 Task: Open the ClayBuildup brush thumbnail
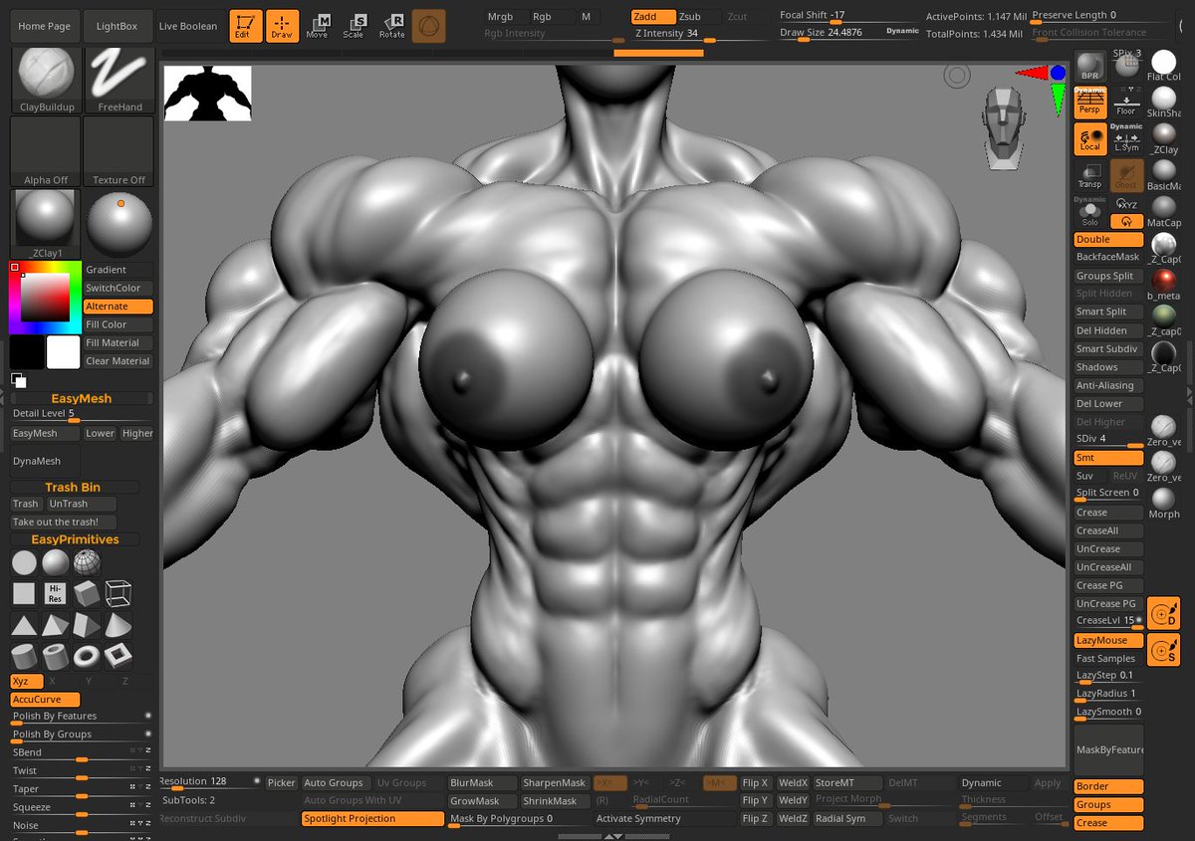pyautogui.click(x=46, y=79)
